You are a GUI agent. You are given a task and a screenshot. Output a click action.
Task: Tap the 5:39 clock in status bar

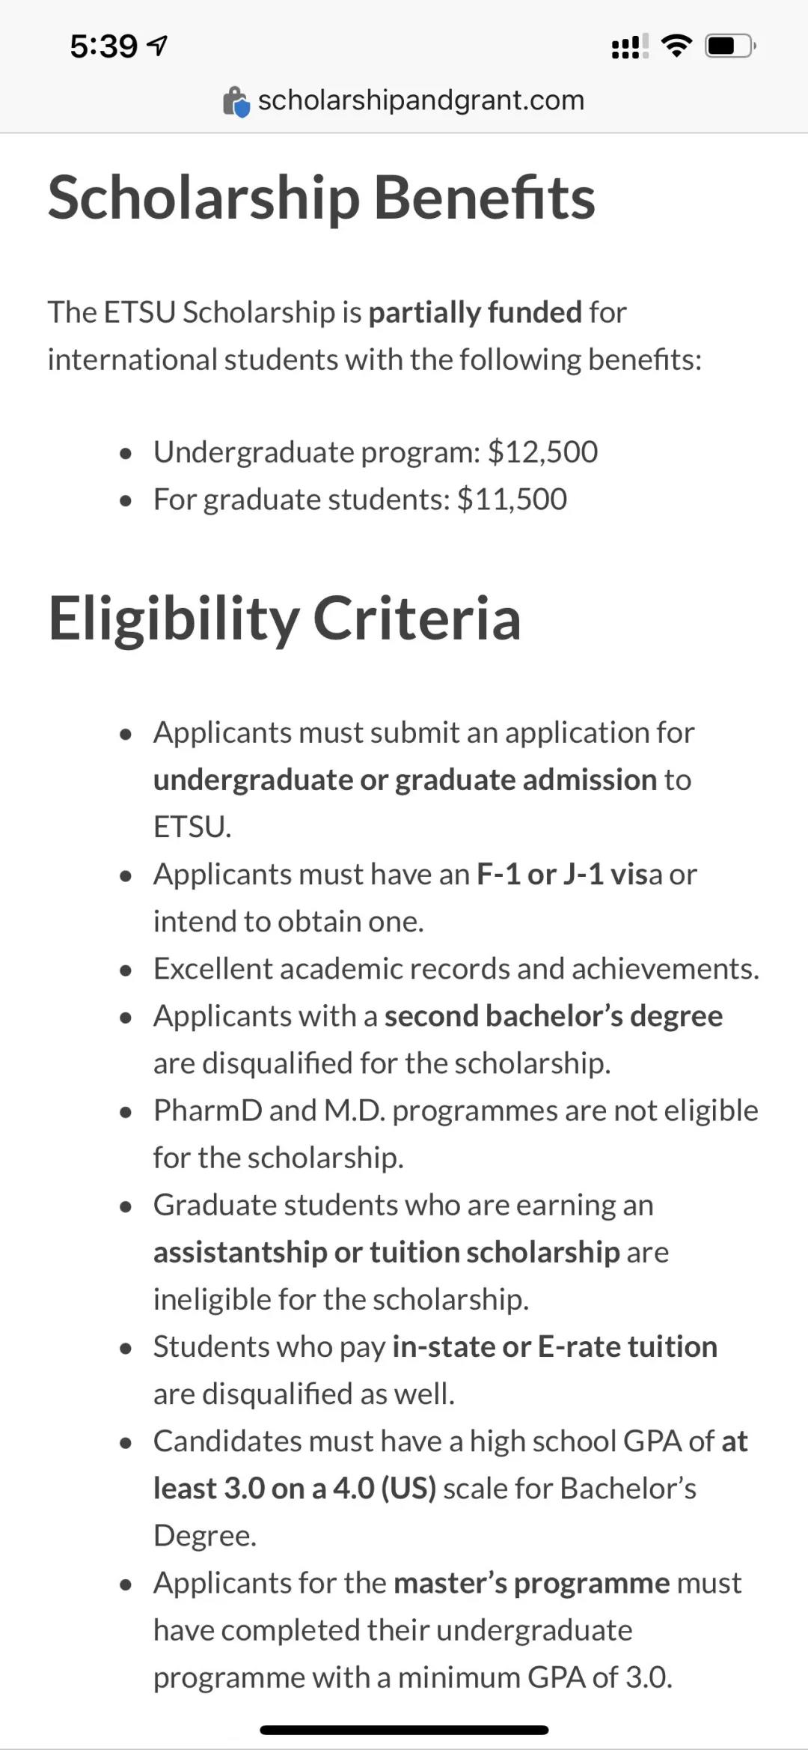(104, 46)
